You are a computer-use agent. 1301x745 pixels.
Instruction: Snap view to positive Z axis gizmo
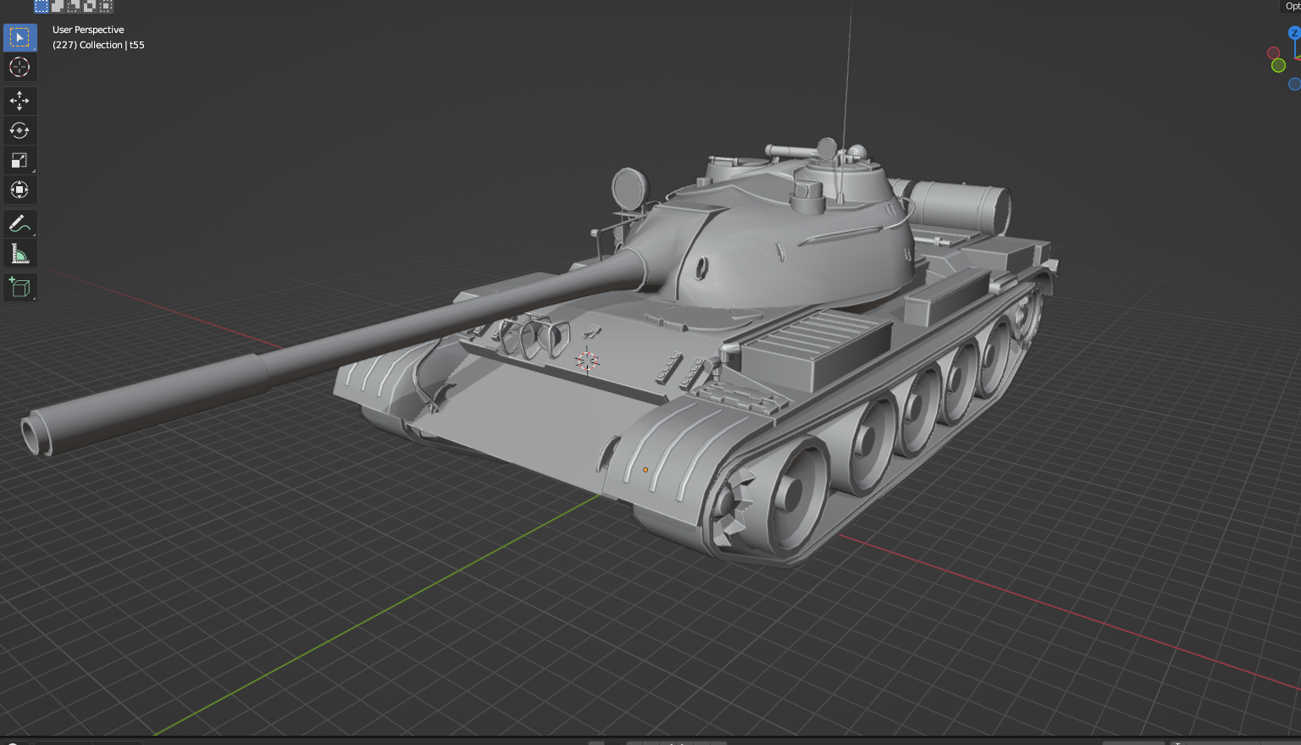[x=1295, y=33]
